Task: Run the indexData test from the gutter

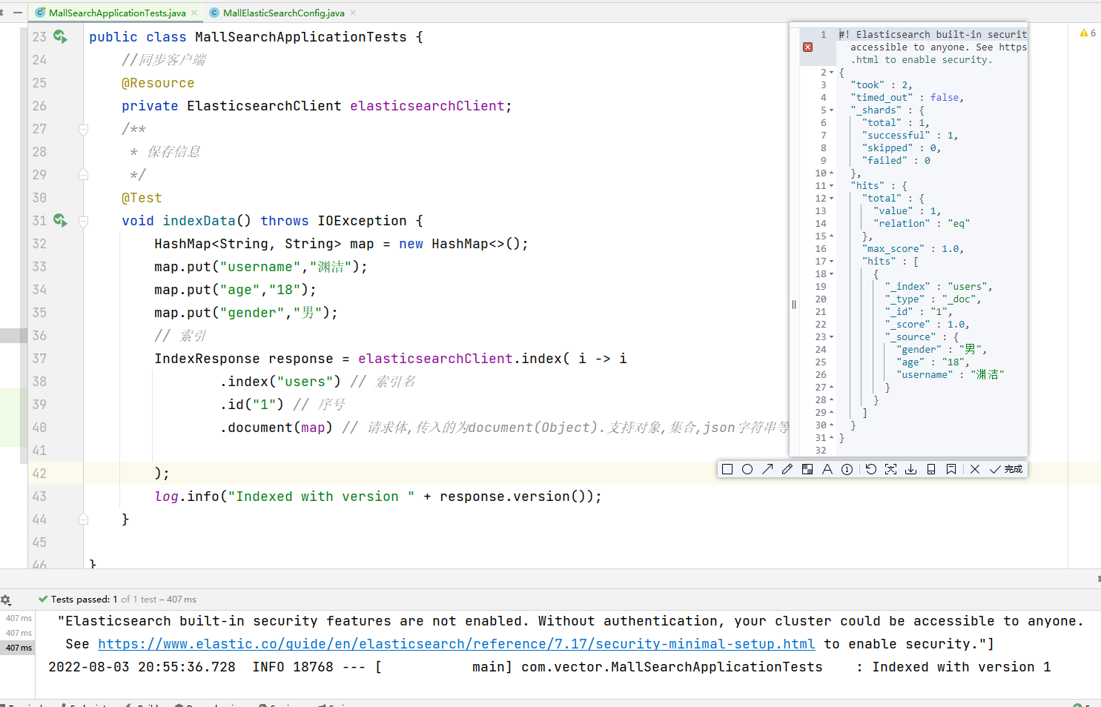Action: 60,221
